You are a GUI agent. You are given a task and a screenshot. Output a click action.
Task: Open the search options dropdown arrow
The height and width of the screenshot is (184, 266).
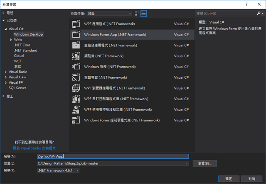(263, 13)
